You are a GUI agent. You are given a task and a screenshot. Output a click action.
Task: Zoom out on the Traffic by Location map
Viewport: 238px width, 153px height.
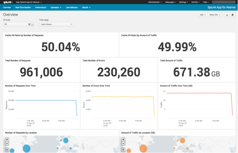tap(123, 144)
